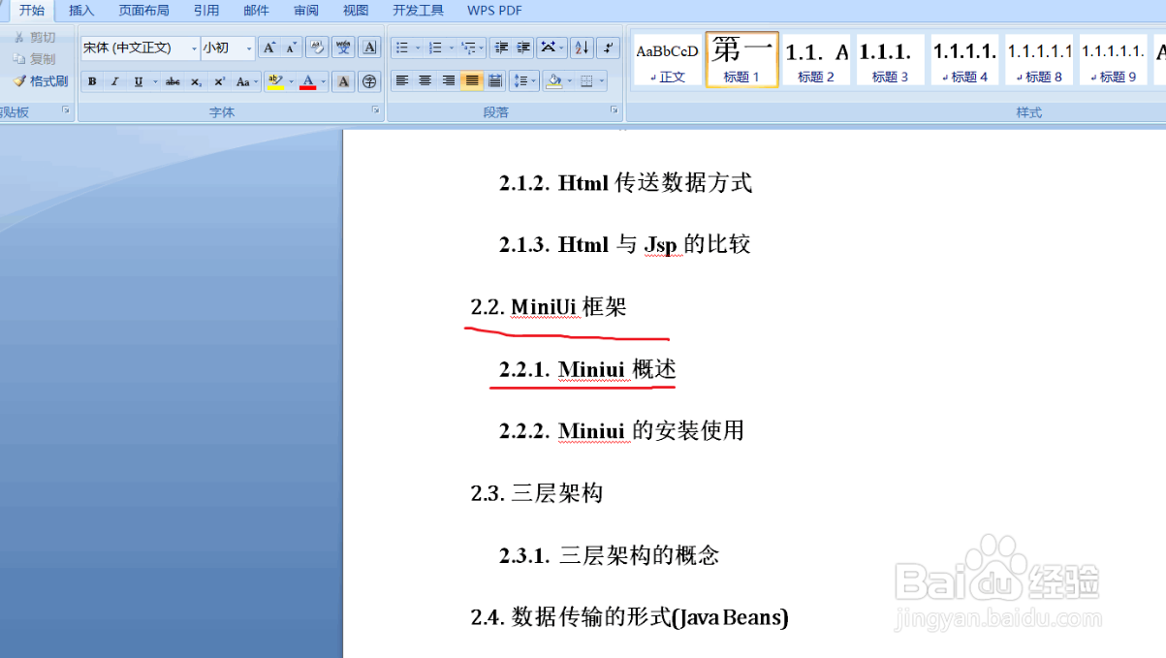Expand highlight color dropdown arrow

point(291,81)
